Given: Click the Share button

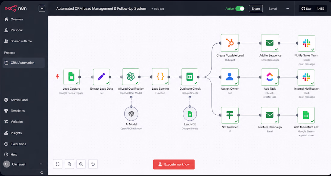Looking at the screenshot, I should pyautogui.click(x=256, y=9).
